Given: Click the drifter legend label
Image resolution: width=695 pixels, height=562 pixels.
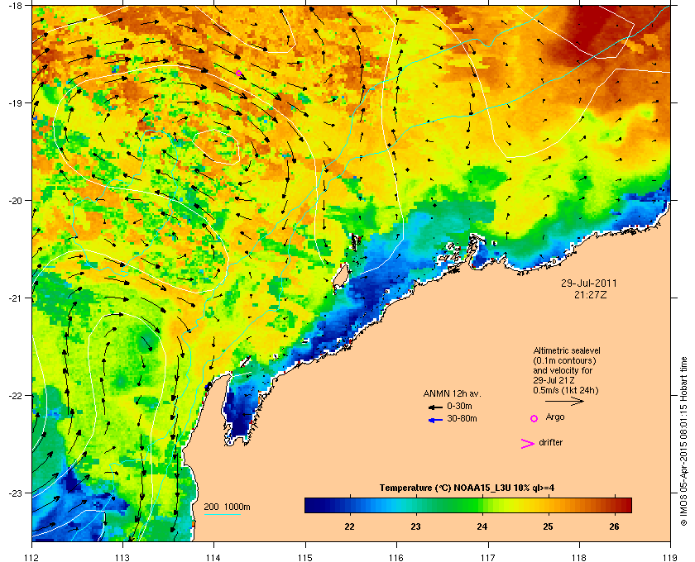Looking at the screenshot, I should tap(550, 442).
